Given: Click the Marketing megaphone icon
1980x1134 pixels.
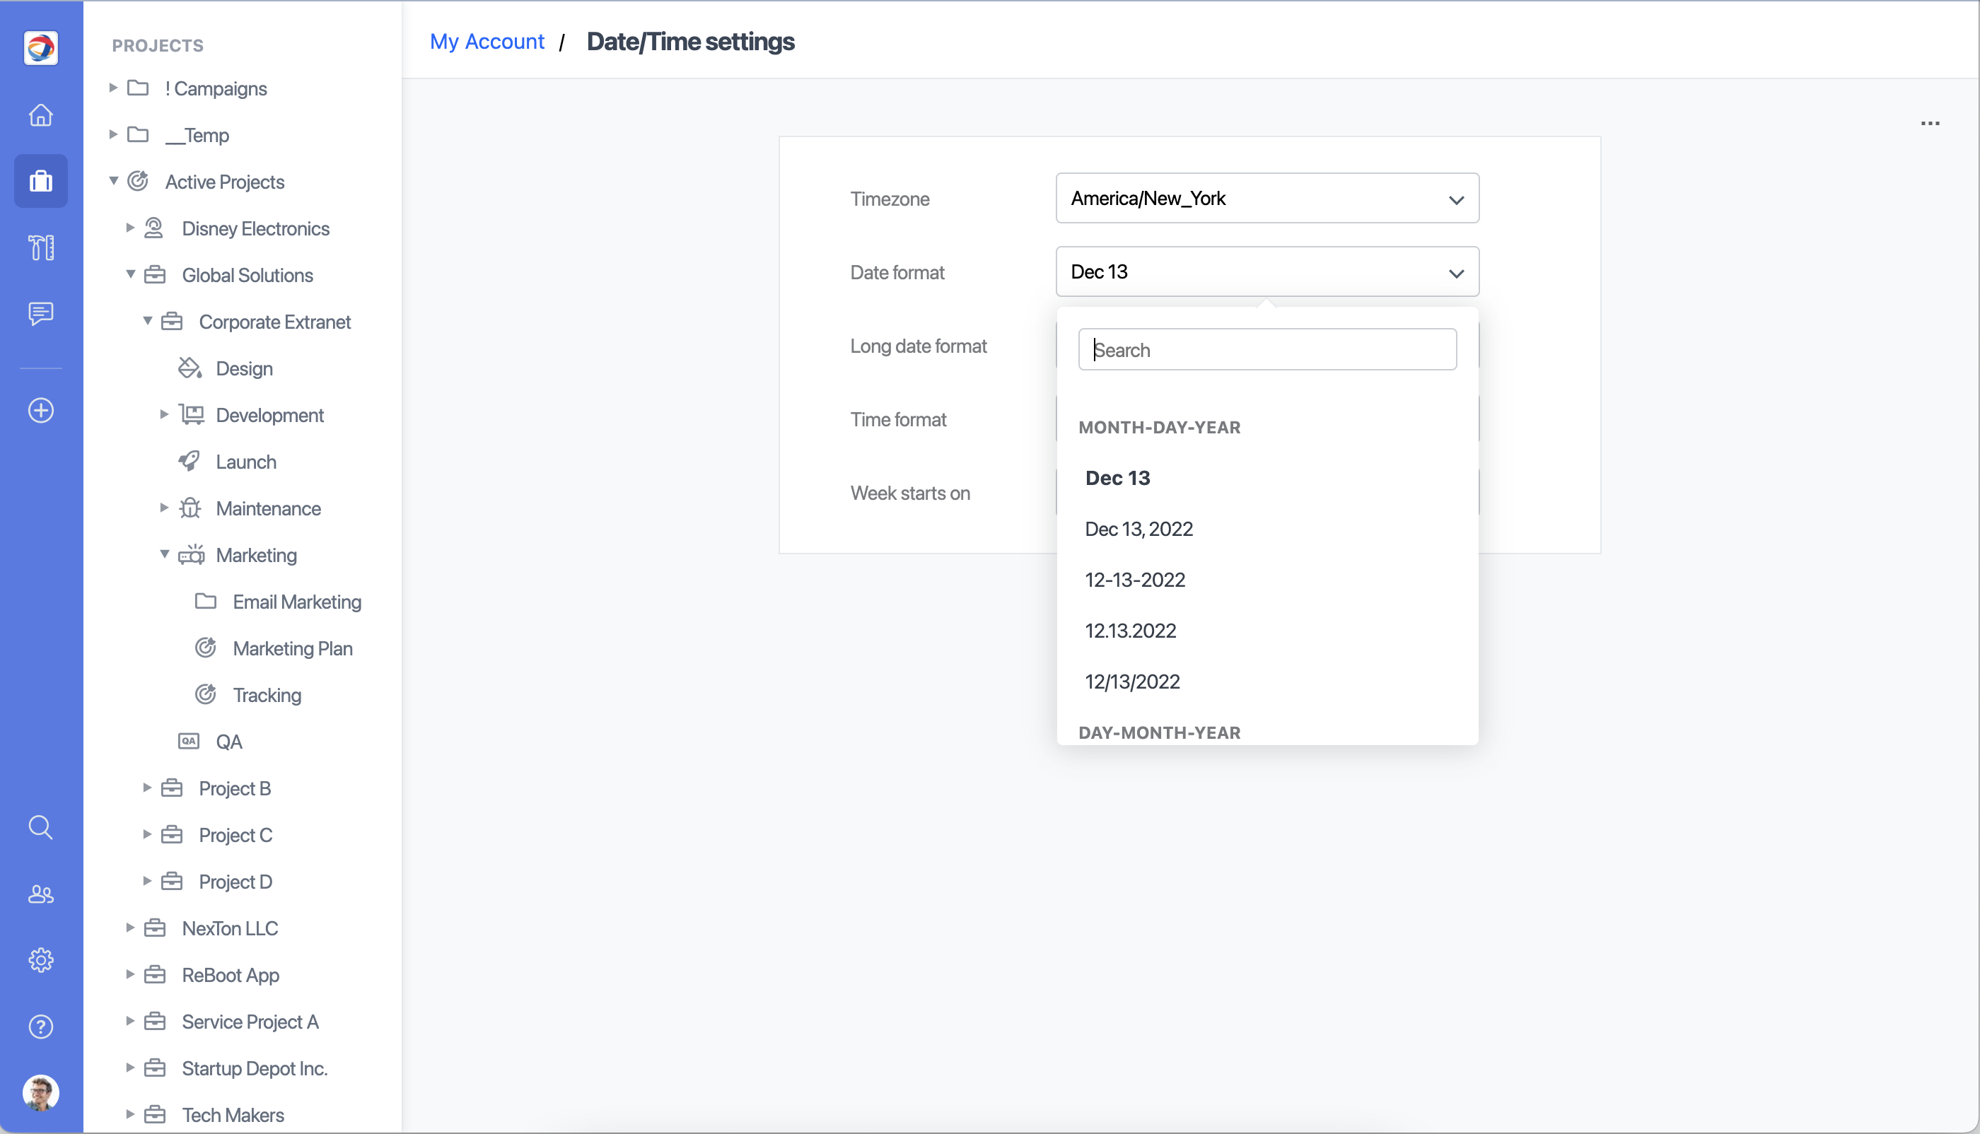Looking at the screenshot, I should pyautogui.click(x=191, y=554).
